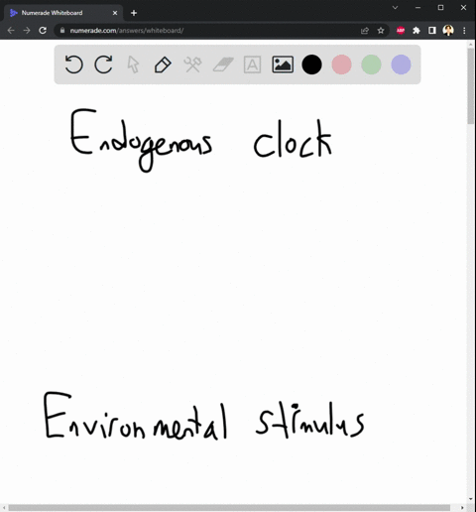The image size is (476, 512).
Task: Minimize the browser window
Action: (x=418, y=7)
